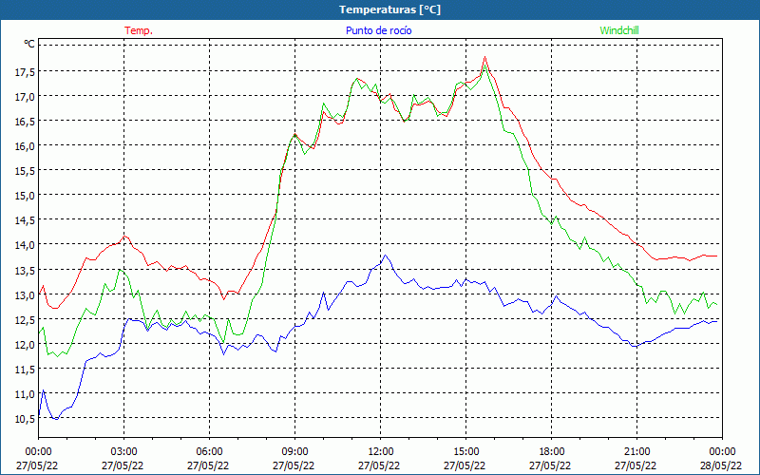This screenshot has width=760, height=475.
Task: Click the '°C' unit label on the y-axis
Action: (29, 44)
